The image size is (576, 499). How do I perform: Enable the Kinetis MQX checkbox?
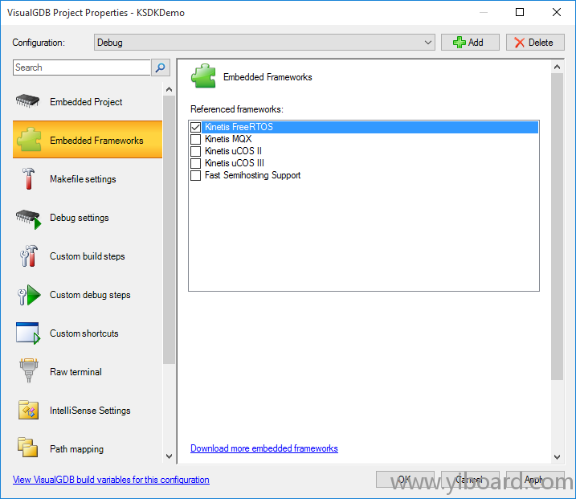[195, 139]
